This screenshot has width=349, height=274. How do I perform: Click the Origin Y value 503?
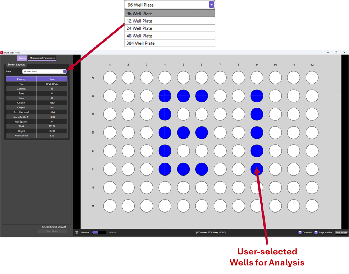pyautogui.click(x=52, y=107)
